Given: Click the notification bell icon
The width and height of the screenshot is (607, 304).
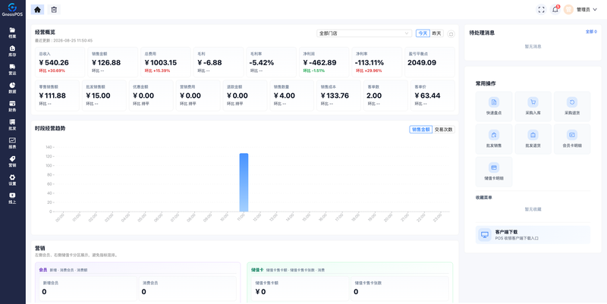Looking at the screenshot, I should pyautogui.click(x=555, y=10).
